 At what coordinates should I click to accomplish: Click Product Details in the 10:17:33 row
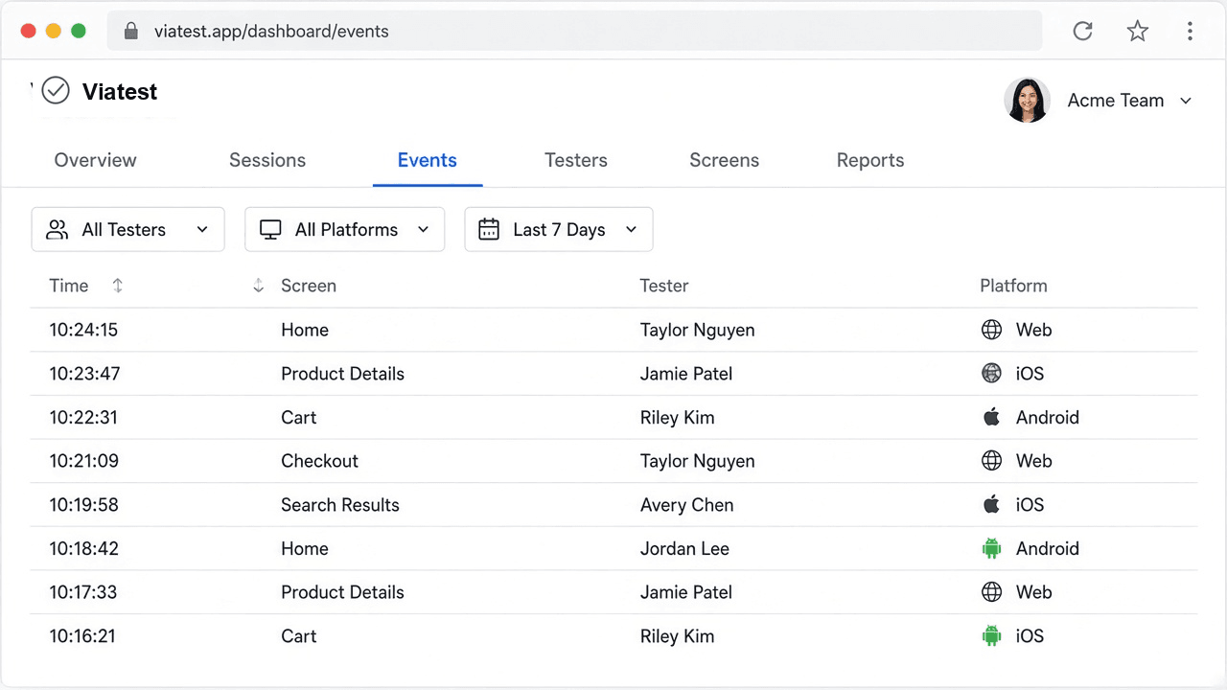(x=343, y=592)
